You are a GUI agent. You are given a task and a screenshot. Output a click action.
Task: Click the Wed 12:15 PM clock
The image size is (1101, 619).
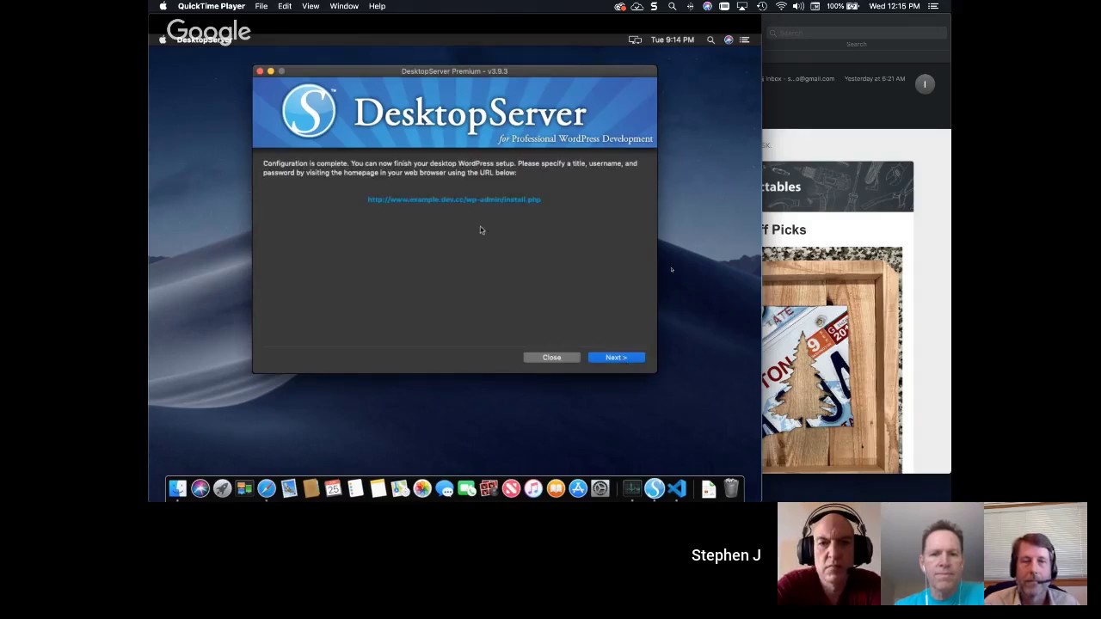click(x=895, y=6)
